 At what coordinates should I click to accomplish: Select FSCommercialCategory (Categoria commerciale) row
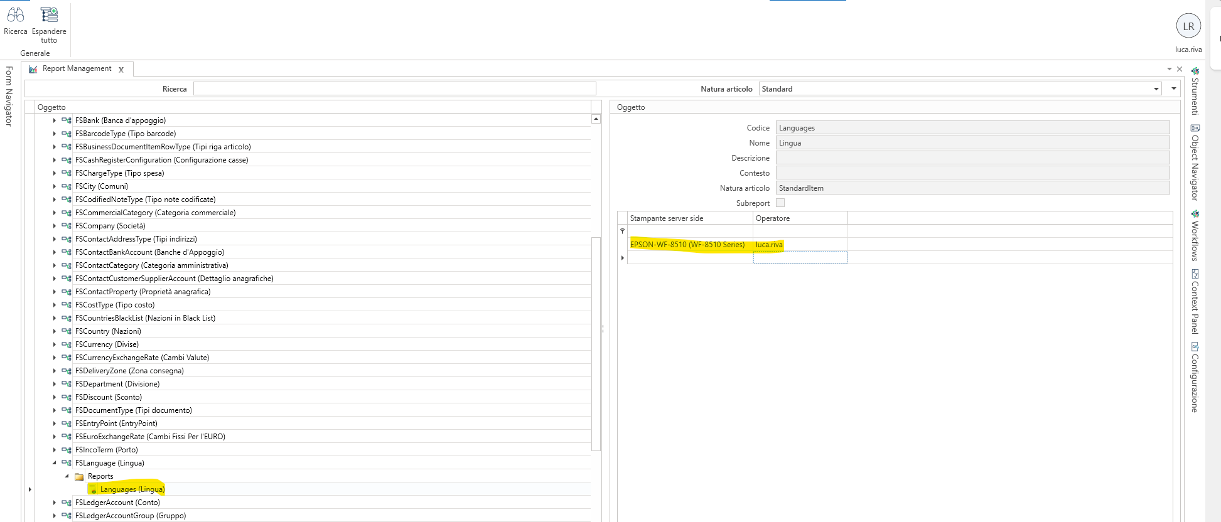coord(155,213)
